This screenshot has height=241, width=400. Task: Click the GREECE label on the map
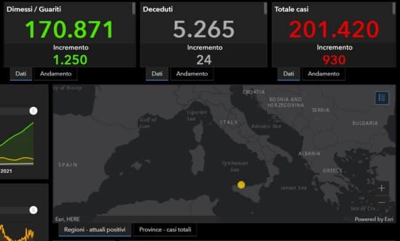[333, 170]
